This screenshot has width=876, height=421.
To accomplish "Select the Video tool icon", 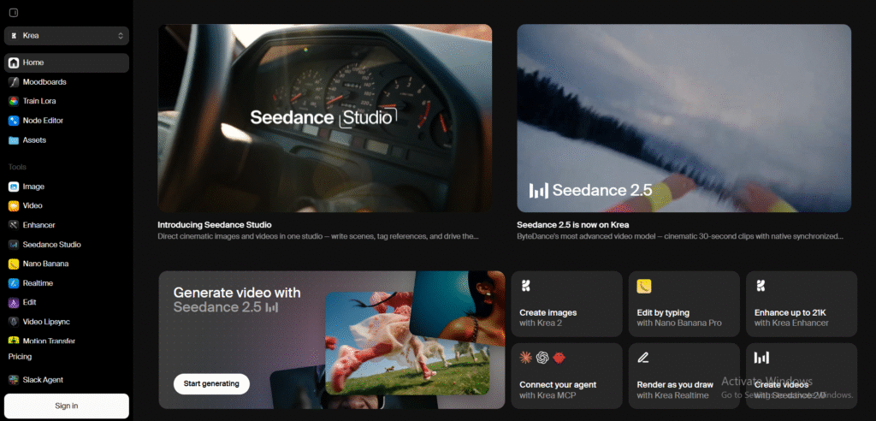I will 14,205.
